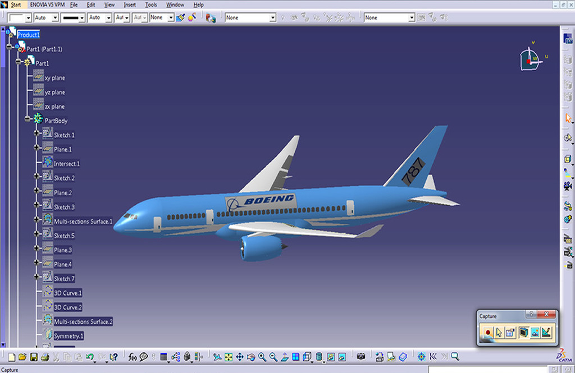This screenshot has height=373, width=575.
Task: Select Intersect.1 in the tree
Action: (x=66, y=164)
